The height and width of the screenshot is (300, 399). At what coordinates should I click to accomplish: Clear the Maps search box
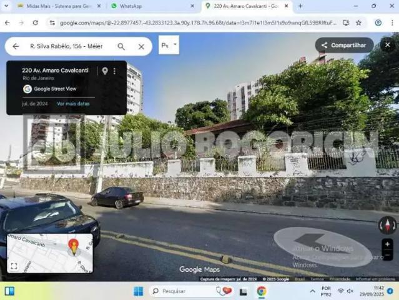[x=141, y=47]
